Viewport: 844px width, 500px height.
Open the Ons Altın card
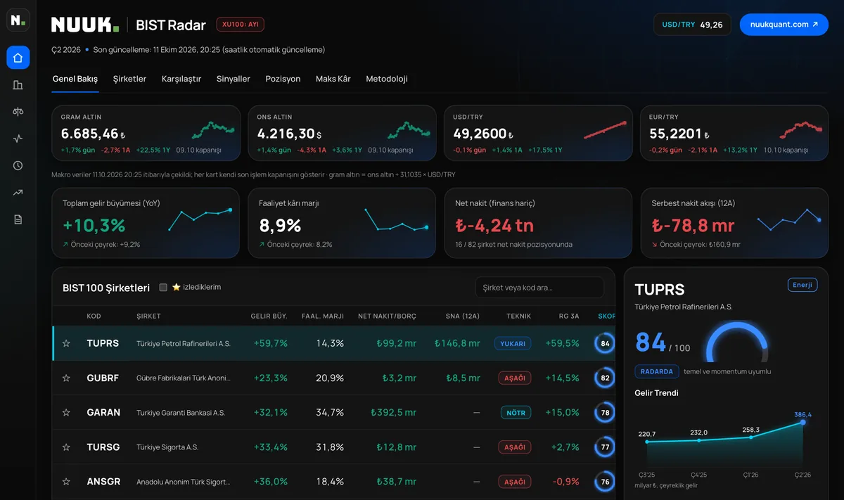342,134
